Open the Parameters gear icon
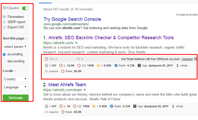This screenshot has height=120, width=198. (4, 17)
